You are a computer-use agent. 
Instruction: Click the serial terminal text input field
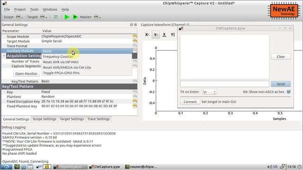[224, 84]
